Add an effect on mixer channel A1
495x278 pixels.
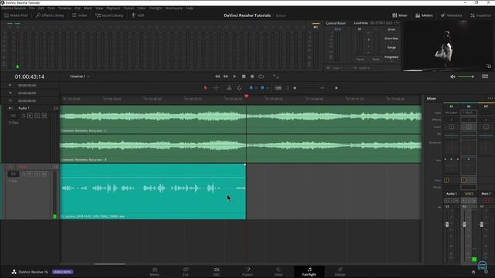pos(452,120)
